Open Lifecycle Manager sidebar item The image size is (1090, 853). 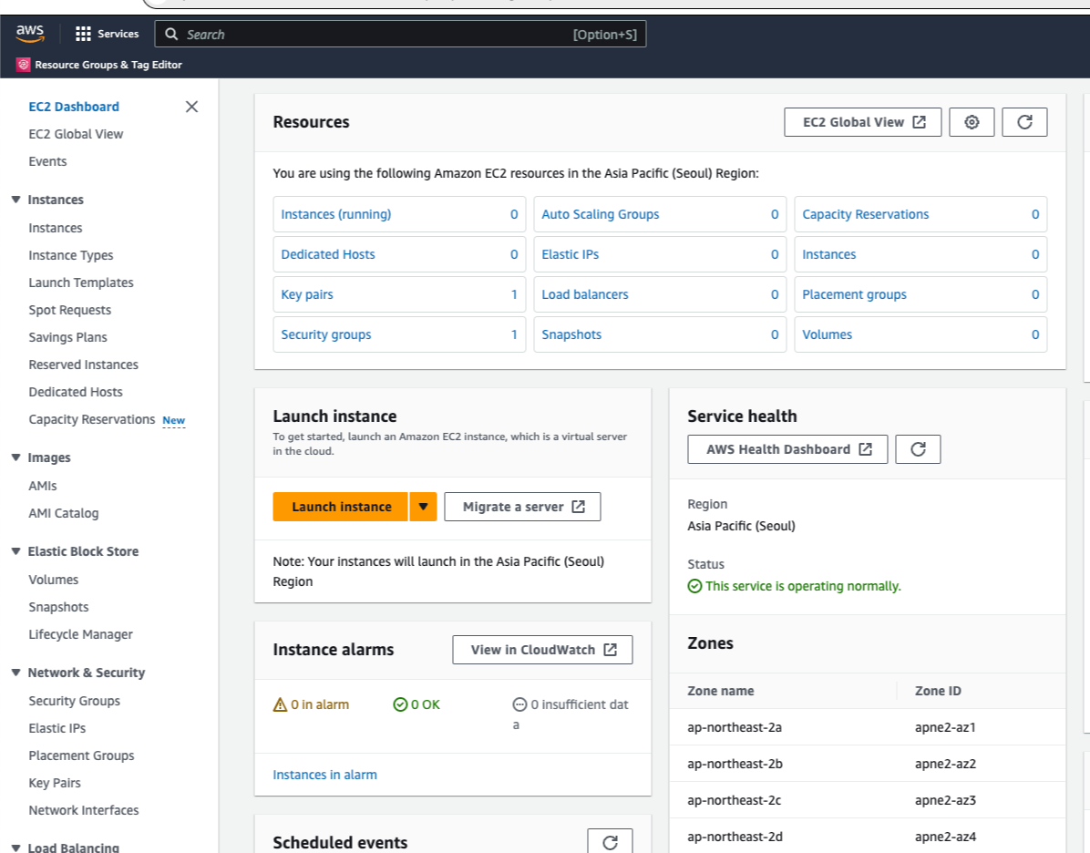80,634
